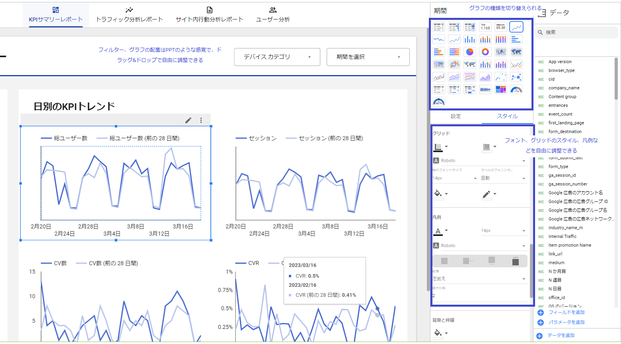This screenshot has width=621, height=344.
Task: Set legend position to bottom
Action: (x=492, y=261)
